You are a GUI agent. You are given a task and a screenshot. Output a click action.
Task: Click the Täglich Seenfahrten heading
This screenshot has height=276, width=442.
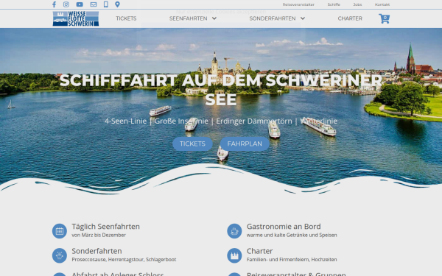[x=105, y=227]
